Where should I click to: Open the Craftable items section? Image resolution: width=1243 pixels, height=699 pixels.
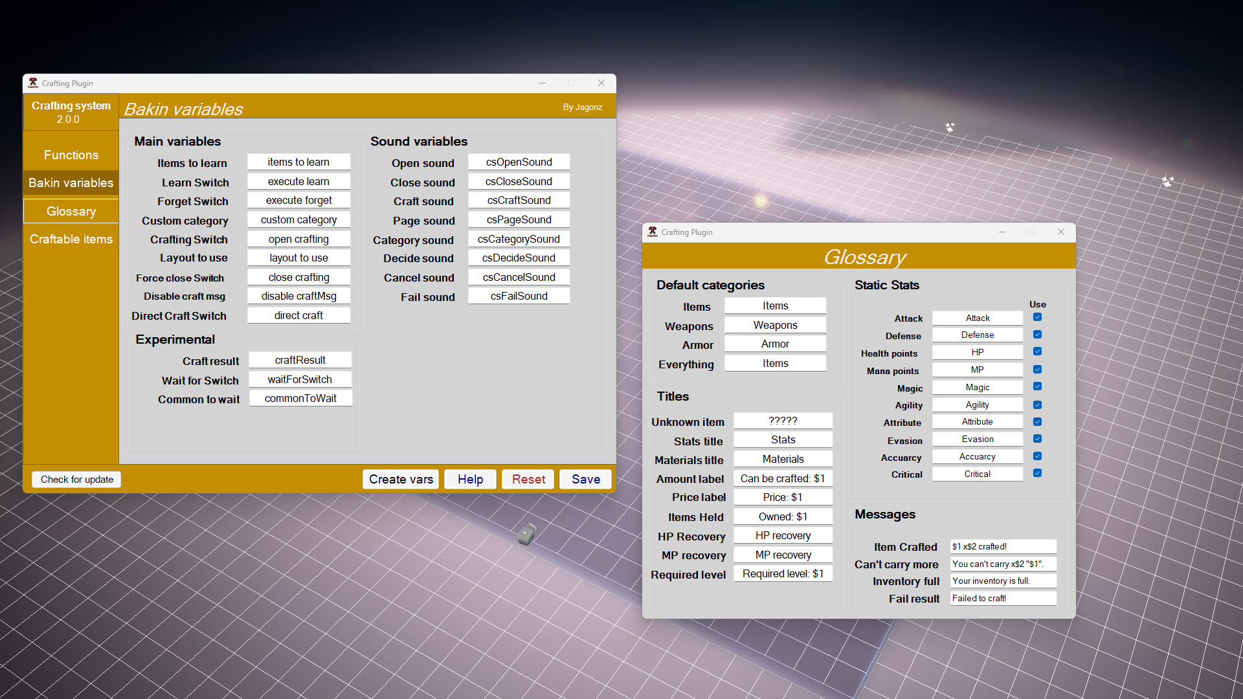pos(71,239)
